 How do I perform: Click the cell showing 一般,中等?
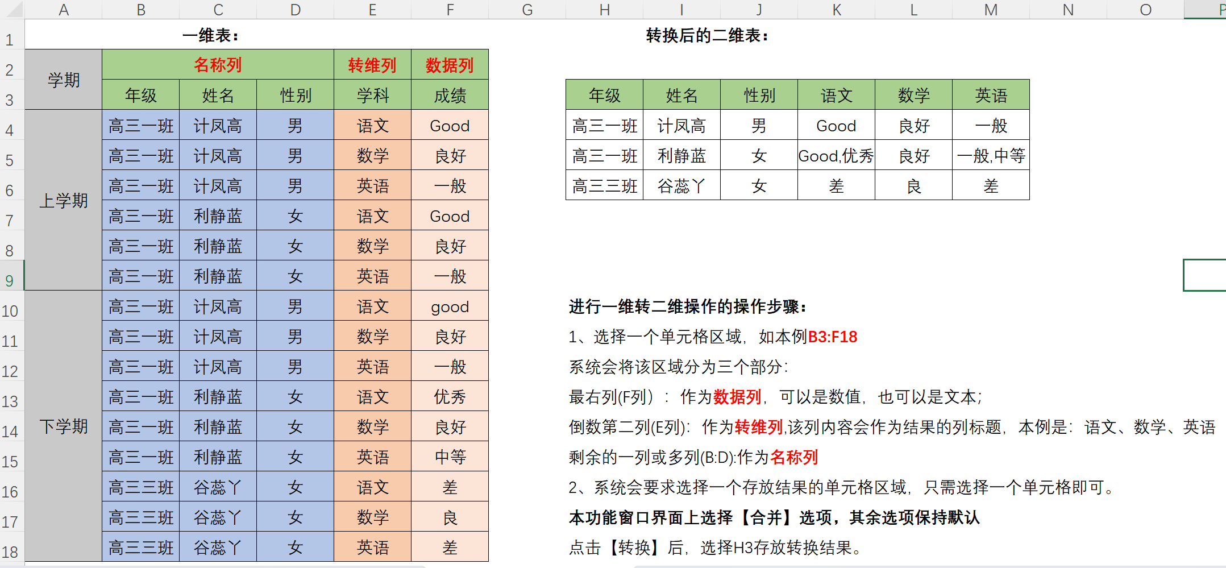point(991,156)
